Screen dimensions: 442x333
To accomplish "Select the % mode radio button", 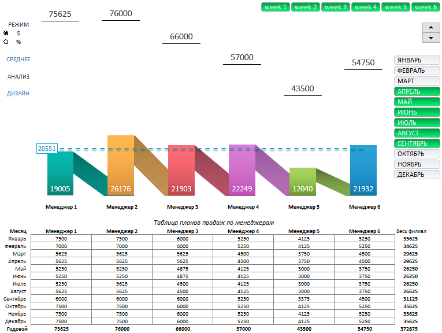I will [x=6, y=42].
